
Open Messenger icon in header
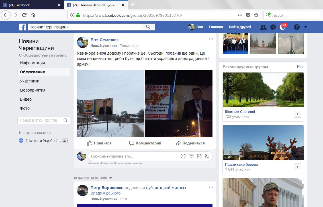point(273,27)
